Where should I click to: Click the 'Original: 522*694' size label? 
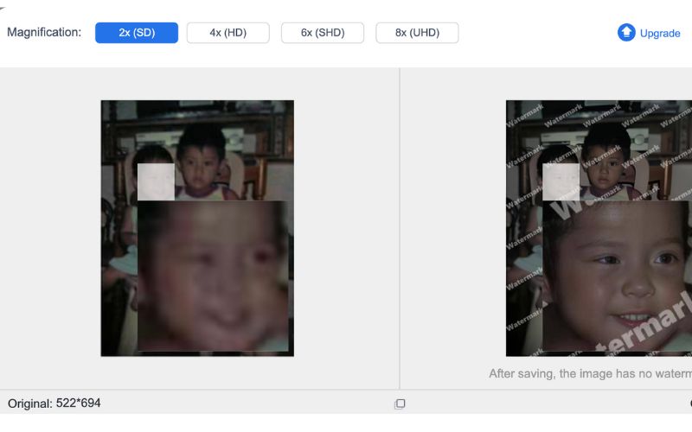(x=54, y=403)
